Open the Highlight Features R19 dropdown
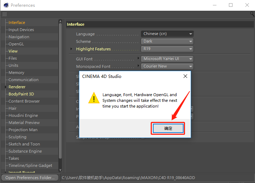 (x=167, y=49)
